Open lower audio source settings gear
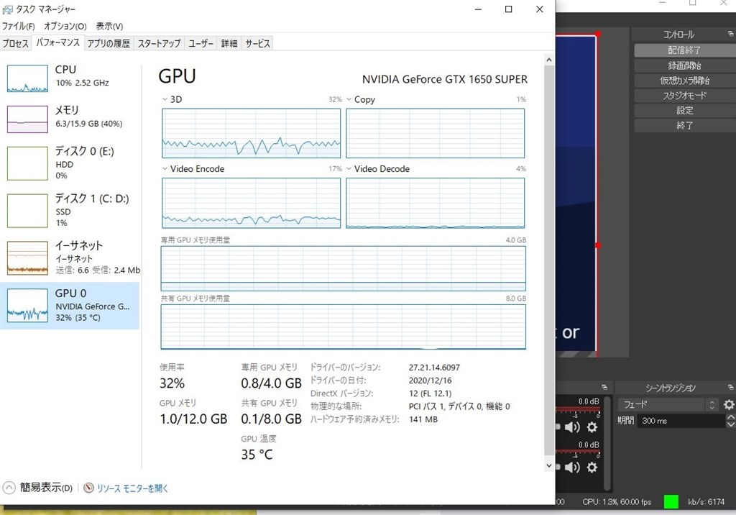The height and width of the screenshot is (515, 736). tap(592, 467)
